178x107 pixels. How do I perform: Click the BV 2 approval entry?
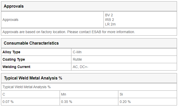(x=109, y=15)
